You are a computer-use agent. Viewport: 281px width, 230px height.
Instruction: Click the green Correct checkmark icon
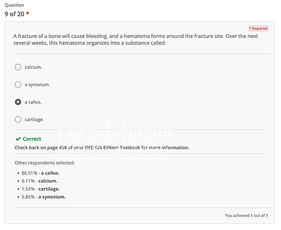click(x=18, y=139)
